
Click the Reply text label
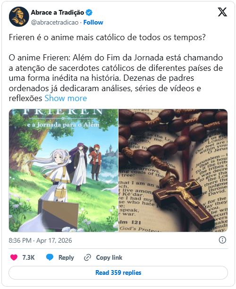[66, 257]
